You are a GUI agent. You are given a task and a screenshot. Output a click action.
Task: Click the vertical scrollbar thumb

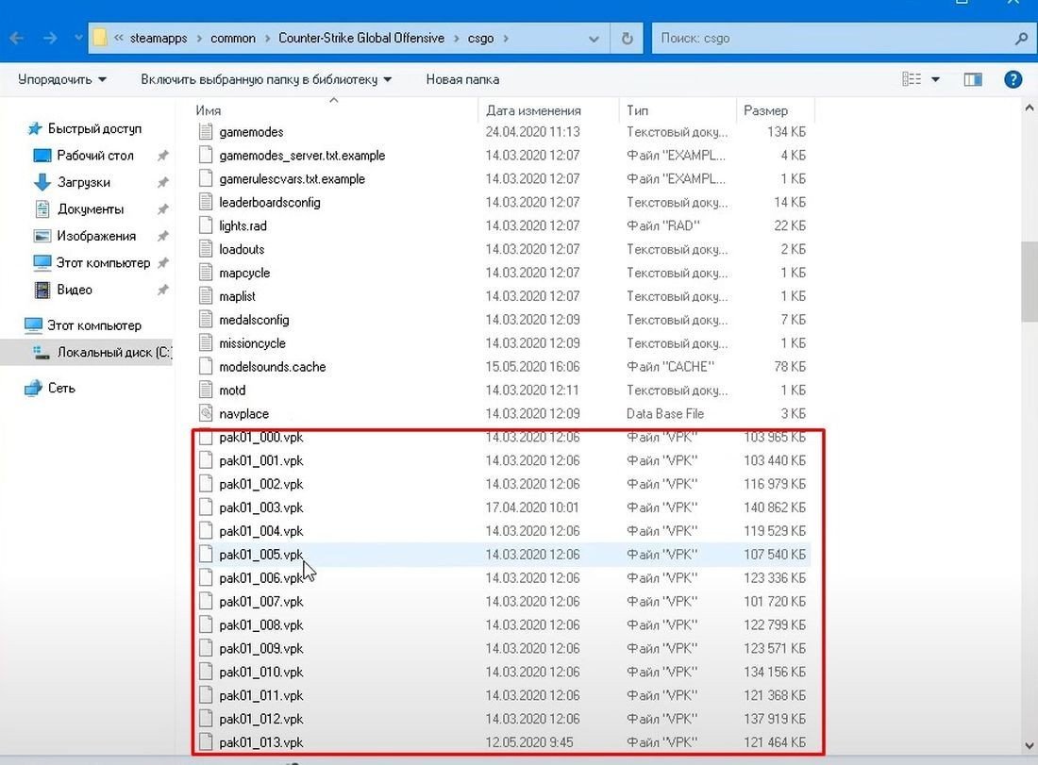1030,280
